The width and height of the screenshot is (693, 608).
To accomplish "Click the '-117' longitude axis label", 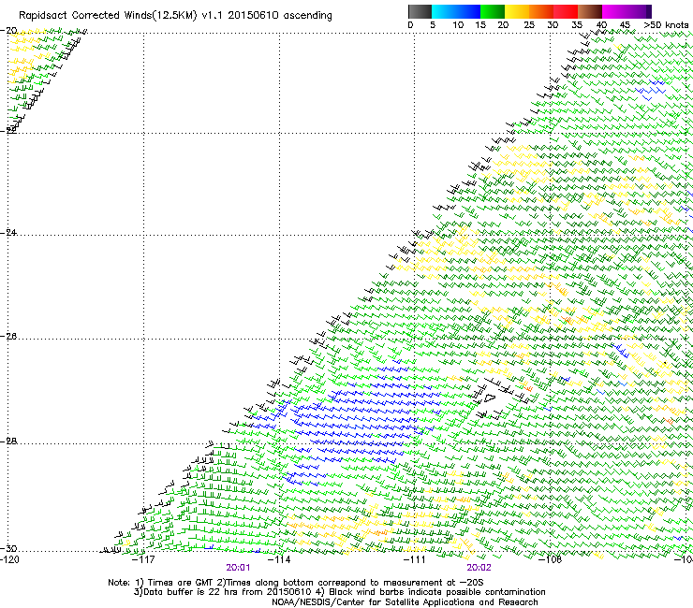I will [x=143, y=559].
